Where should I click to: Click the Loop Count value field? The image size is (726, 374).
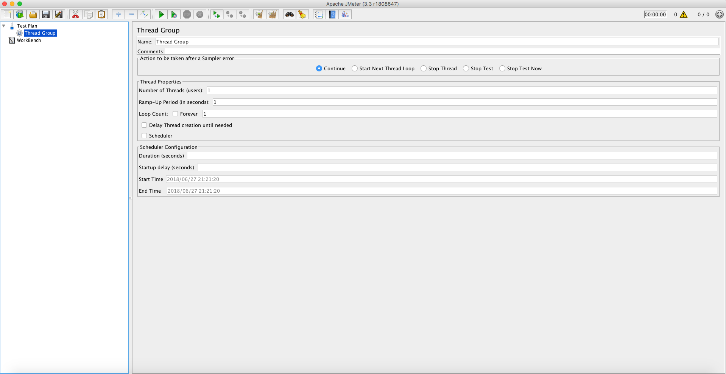click(460, 114)
